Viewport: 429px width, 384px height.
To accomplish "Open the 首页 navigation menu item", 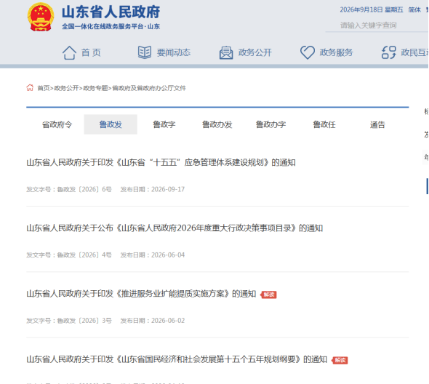I will tap(91, 52).
